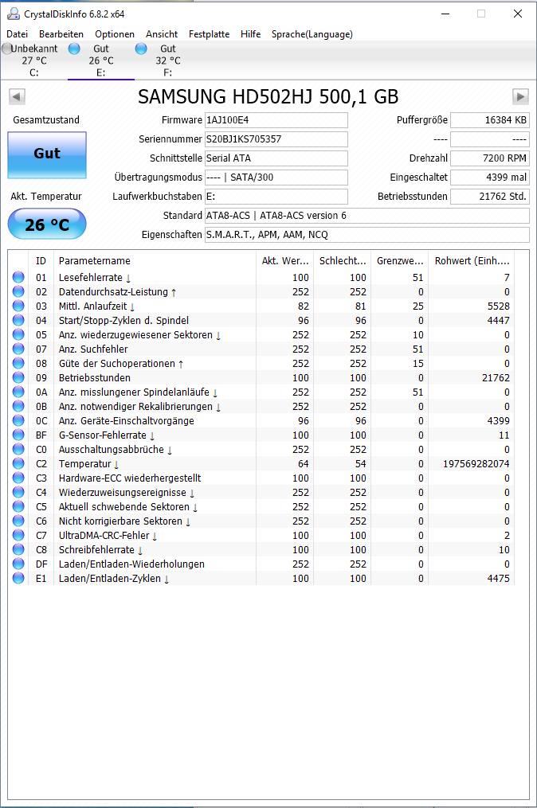The image size is (537, 808).
Task: Click status orb of wiederzugewiesener Sektoren row
Action: click(18, 334)
